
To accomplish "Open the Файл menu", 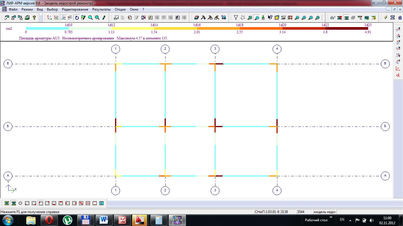I will (x=13, y=9).
